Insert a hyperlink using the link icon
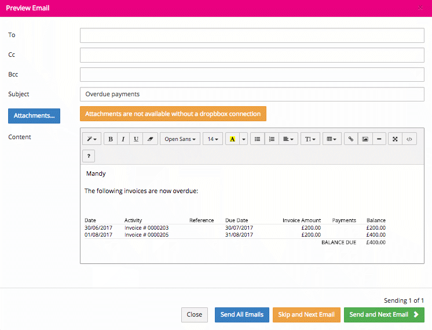This screenshot has width=432, height=330. 351,139
